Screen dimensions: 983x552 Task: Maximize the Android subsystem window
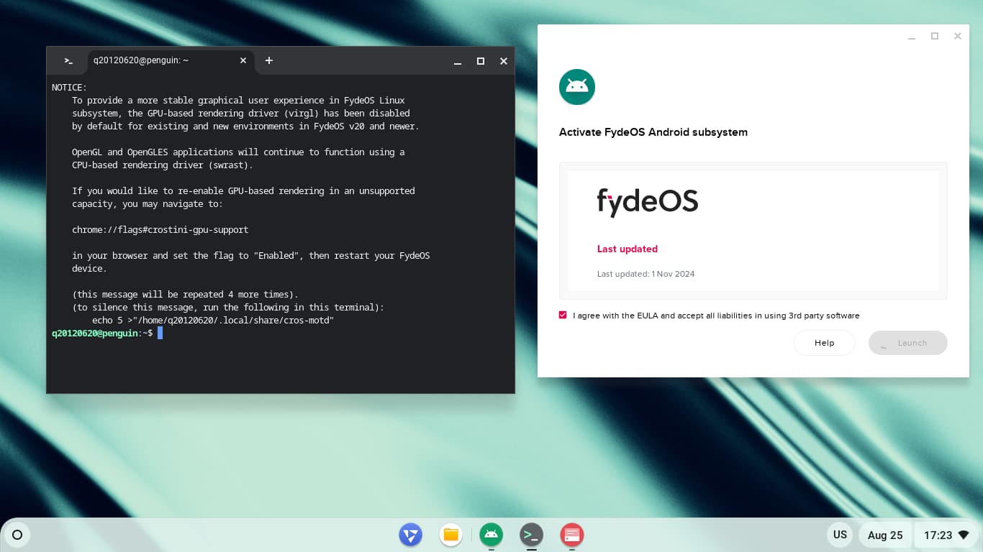point(935,36)
